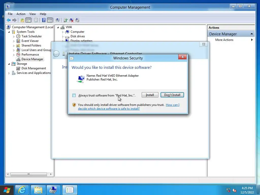260x195 pixels.
Task: Toggle Show/Hide Console Tree toolbar button
Action: click(x=28, y=20)
